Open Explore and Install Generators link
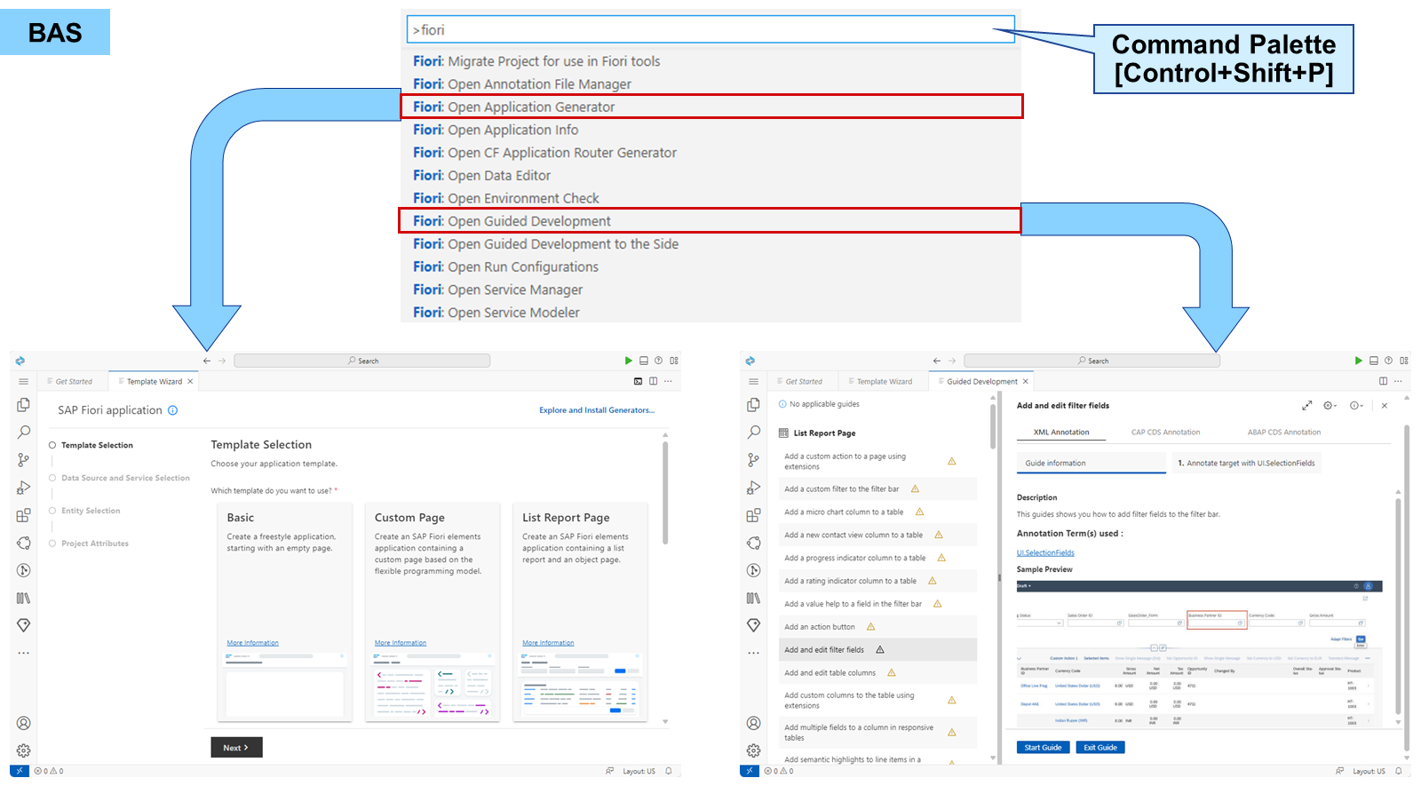1421x786 pixels. pos(597,410)
